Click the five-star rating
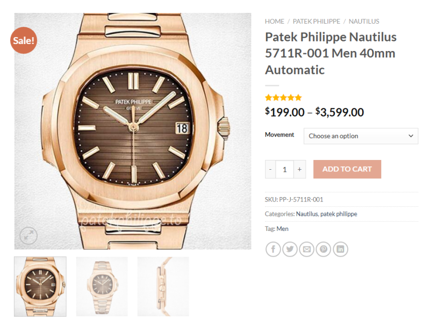 (x=283, y=98)
